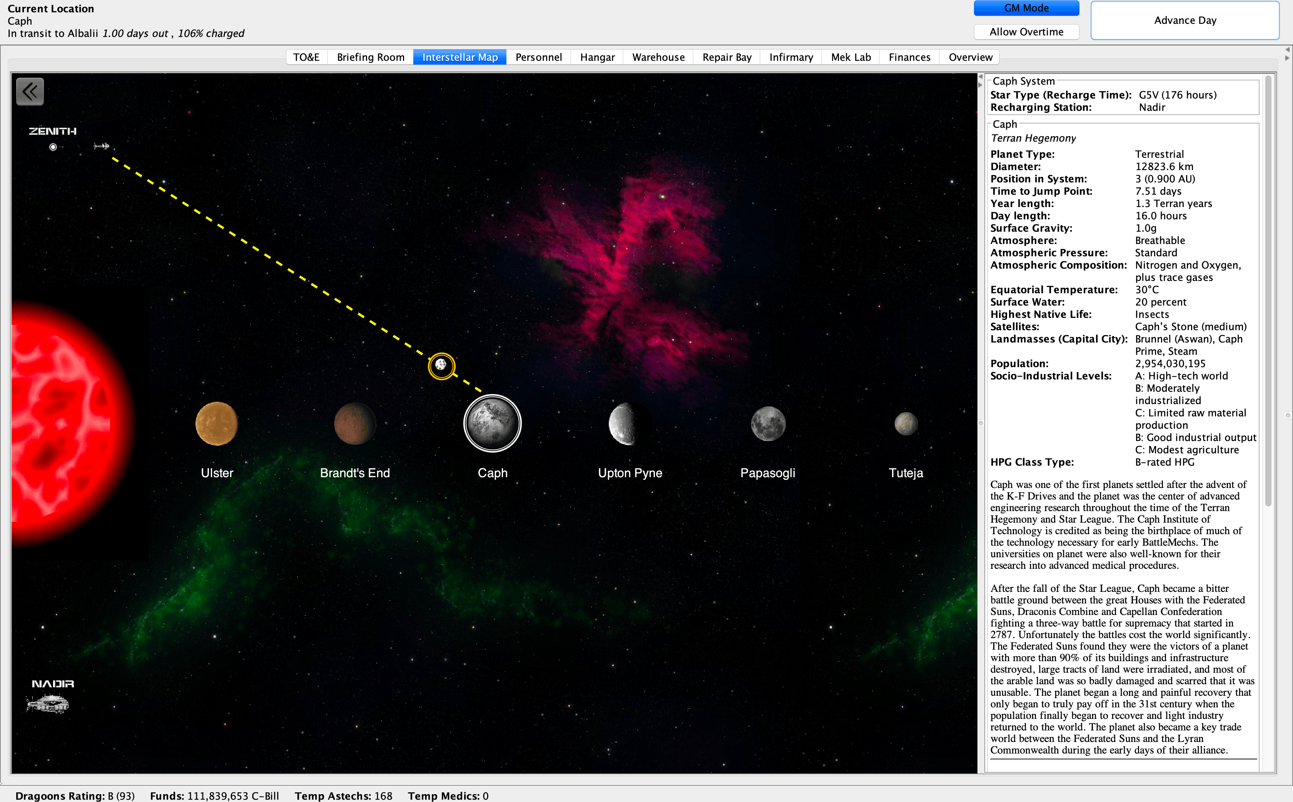Click the Papasogli planet icon
The width and height of the screenshot is (1293, 802).
pyautogui.click(x=768, y=423)
